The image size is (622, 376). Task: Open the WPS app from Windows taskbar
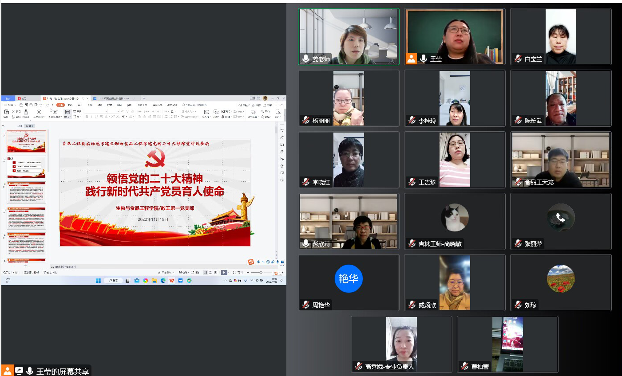coord(172,281)
